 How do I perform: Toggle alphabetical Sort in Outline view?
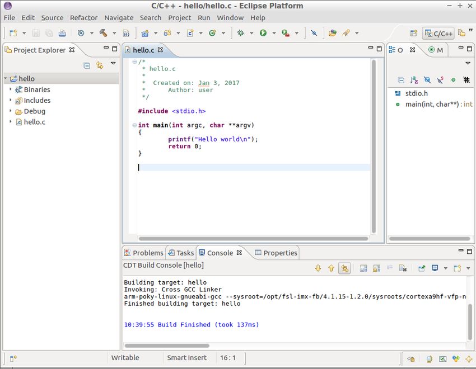414,80
